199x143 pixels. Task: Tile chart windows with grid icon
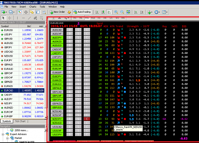[128, 12]
